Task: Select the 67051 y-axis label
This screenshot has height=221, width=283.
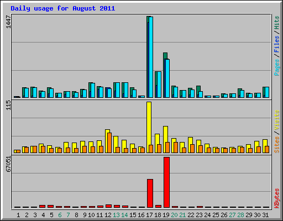Action: [x=8, y=164]
